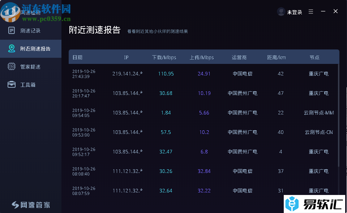Click download value 30.26
The height and width of the screenshot is (213, 347).
pyautogui.click(x=166, y=171)
